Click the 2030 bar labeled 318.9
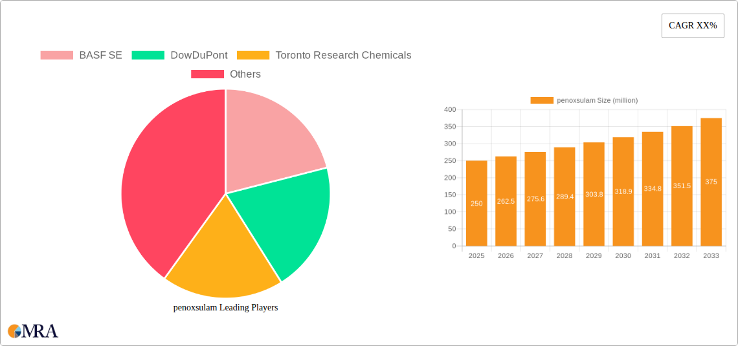 (x=623, y=192)
